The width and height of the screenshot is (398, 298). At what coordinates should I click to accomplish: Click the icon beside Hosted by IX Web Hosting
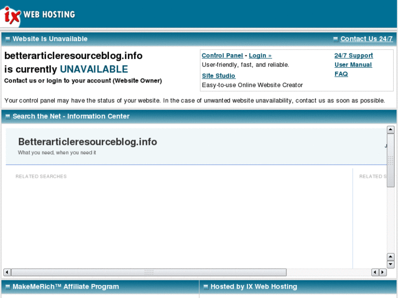coord(206,287)
